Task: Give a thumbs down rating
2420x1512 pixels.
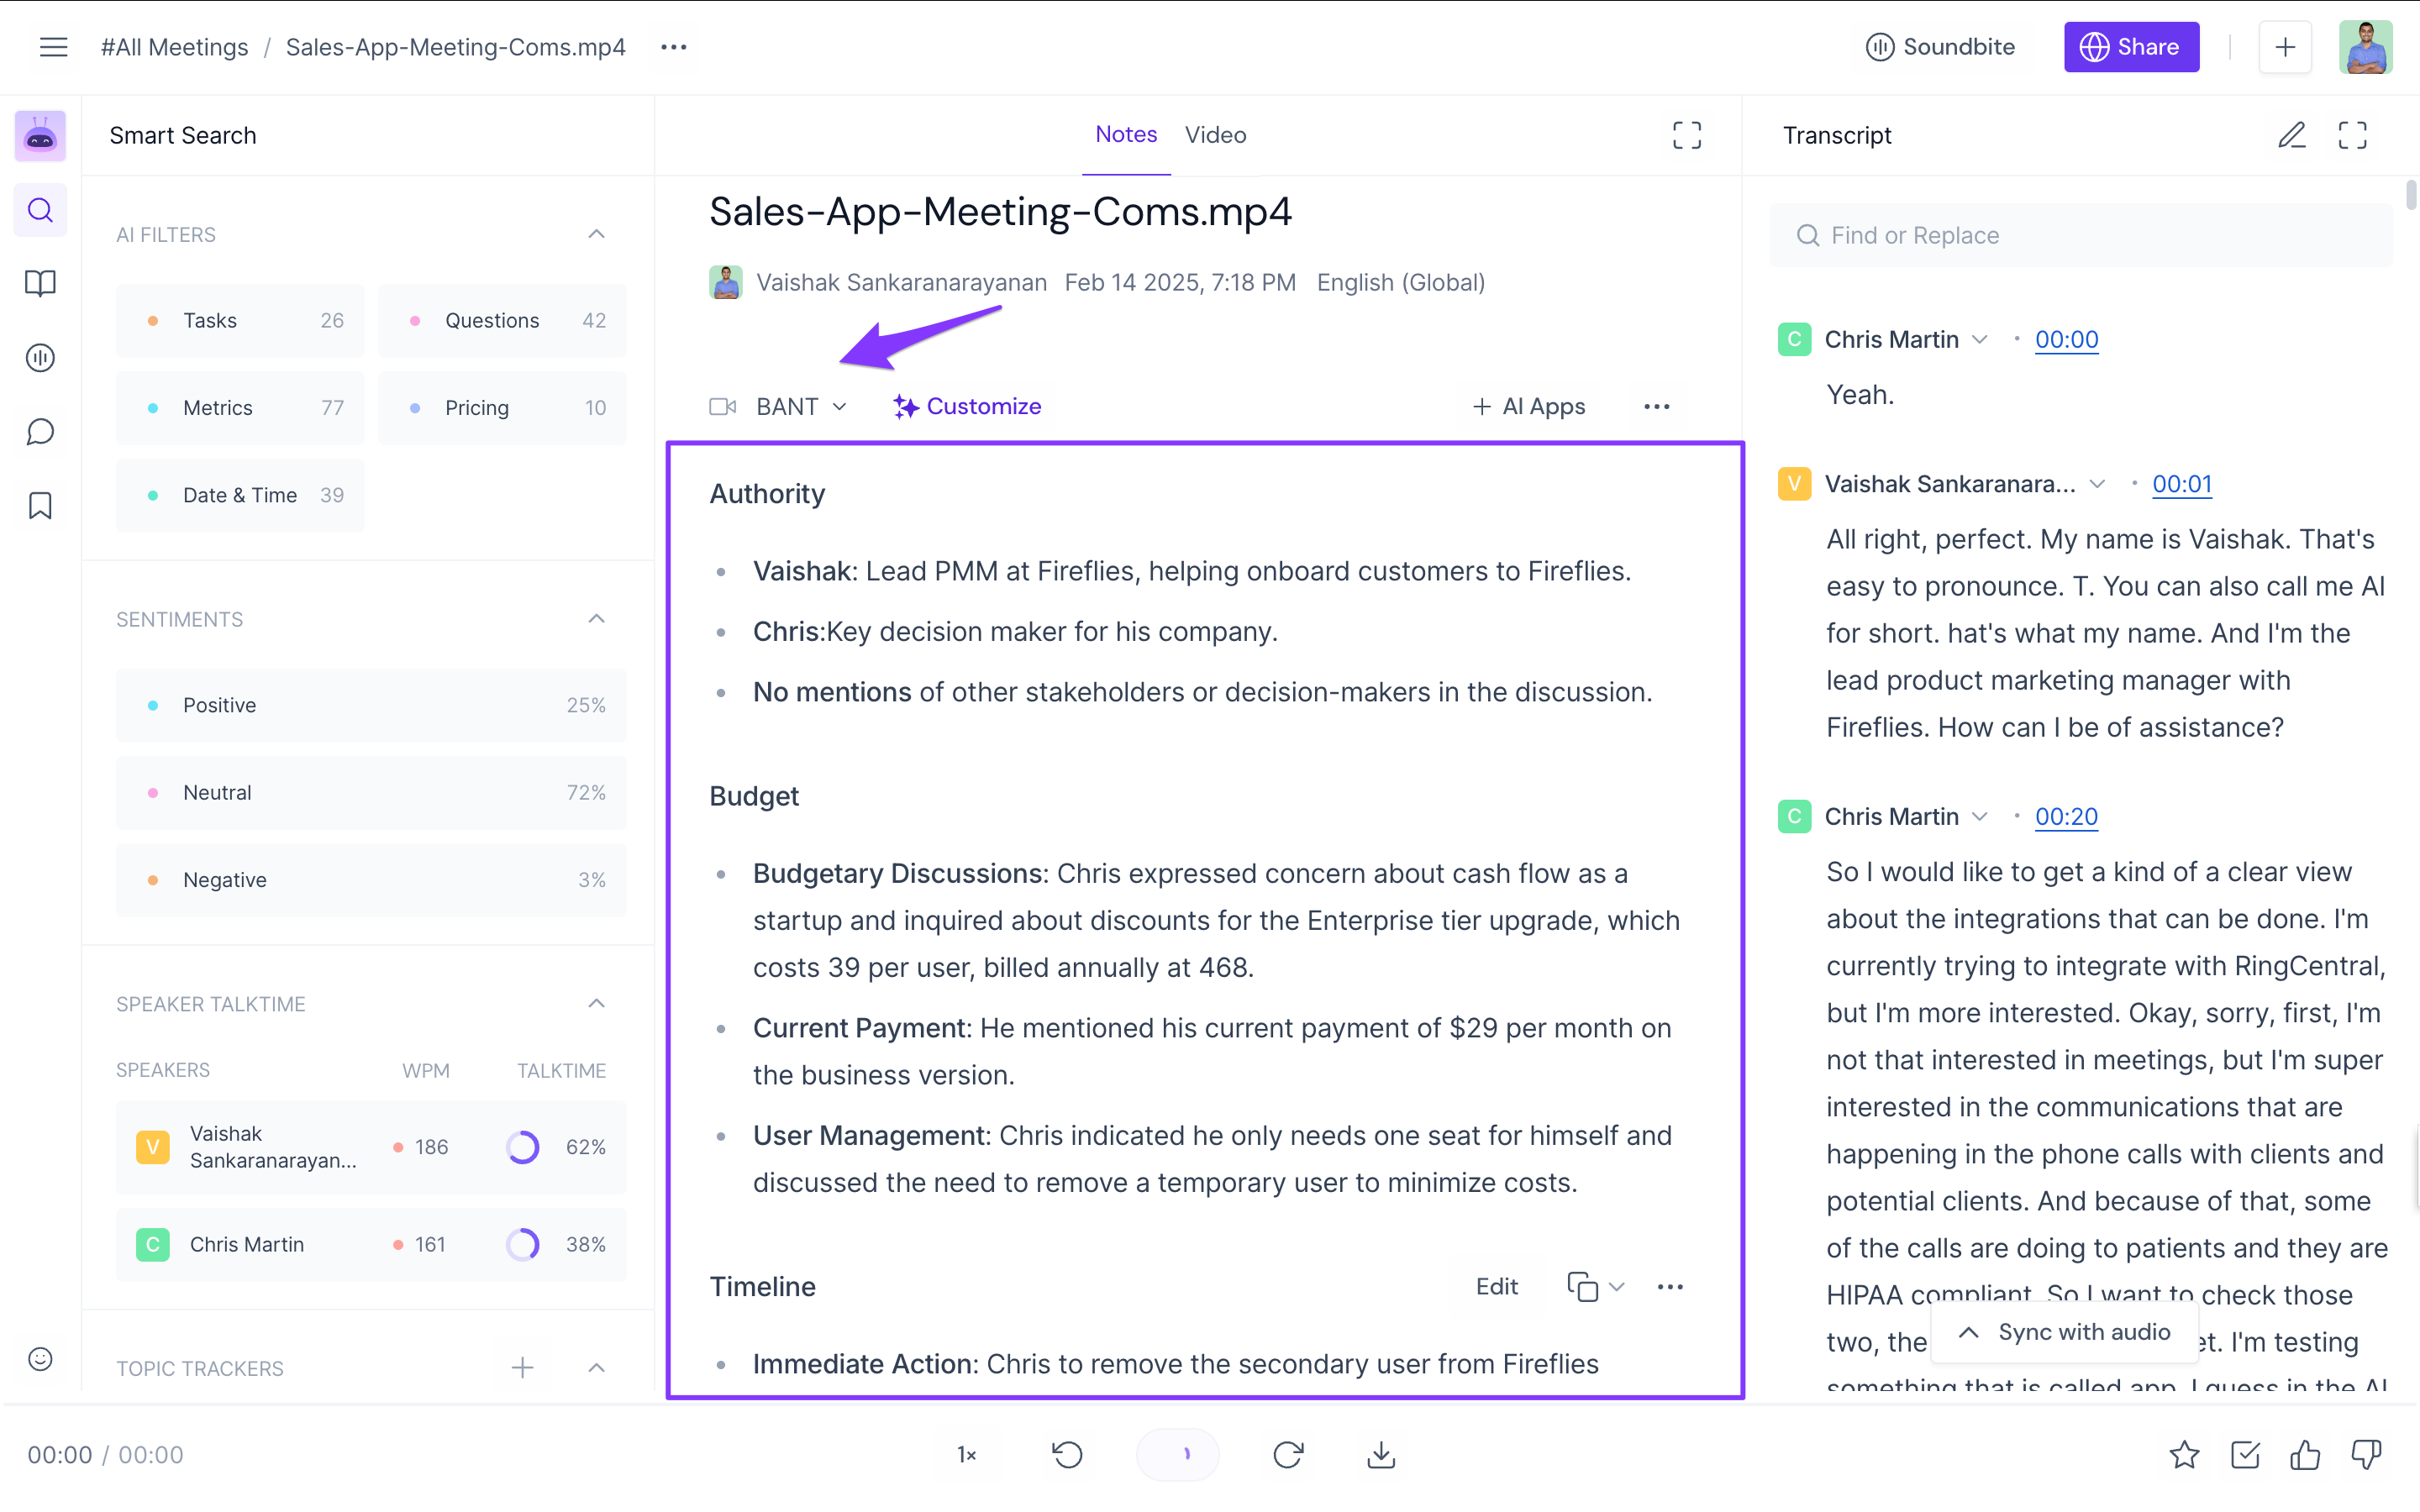Action: click(2366, 1455)
